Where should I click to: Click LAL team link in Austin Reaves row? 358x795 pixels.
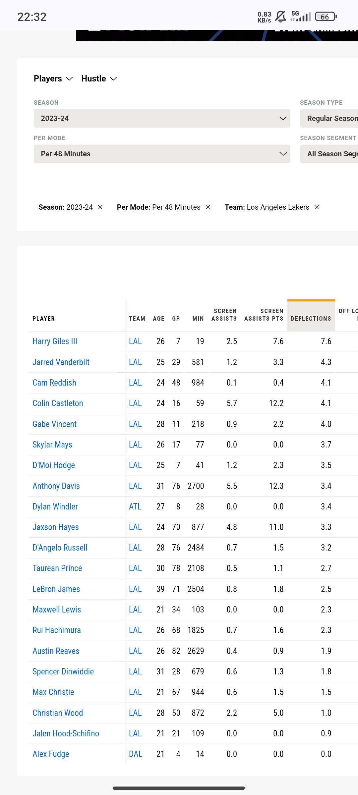(135, 651)
